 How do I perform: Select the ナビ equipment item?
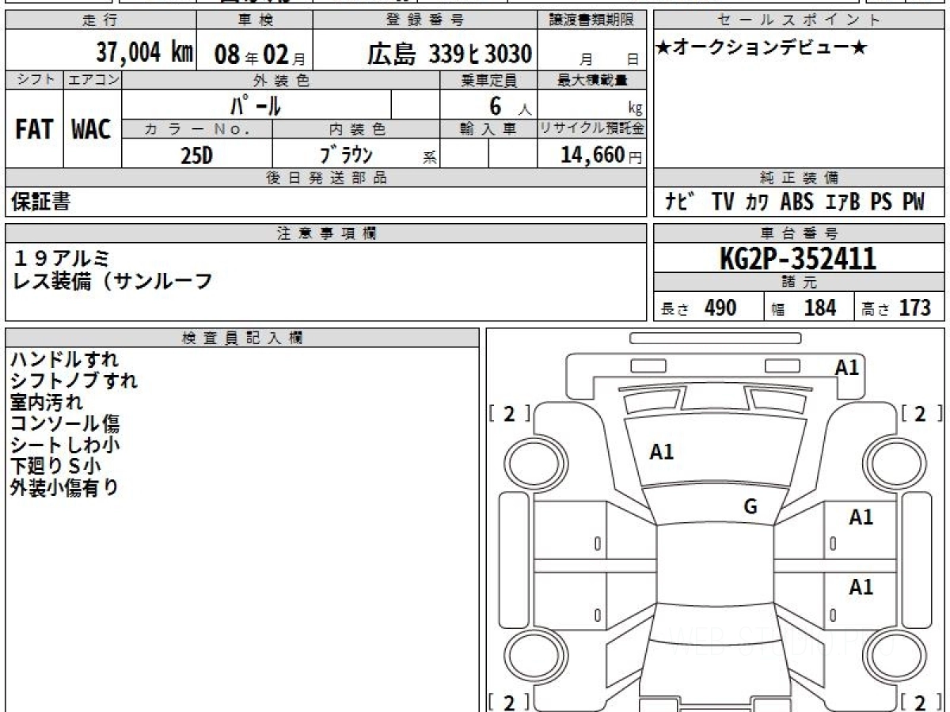[x=680, y=203]
